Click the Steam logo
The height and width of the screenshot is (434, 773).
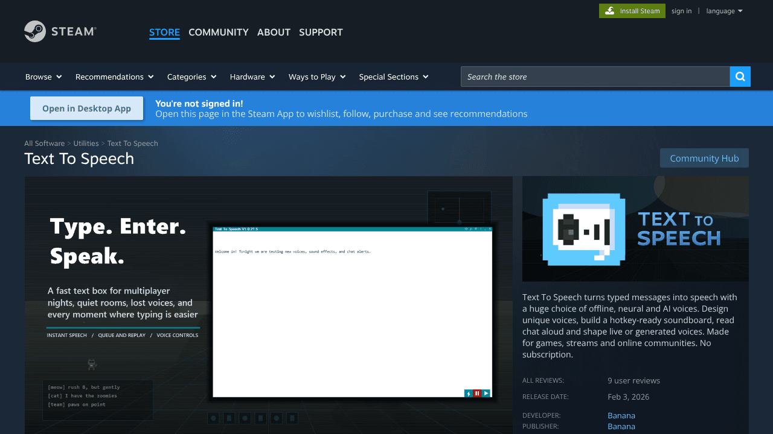click(60, 31)
